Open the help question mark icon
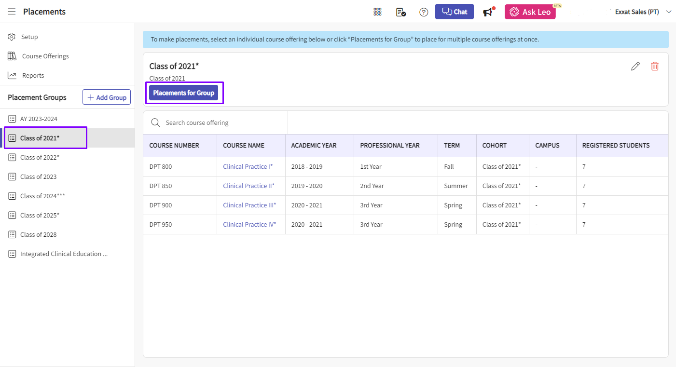 pos(424,12)
